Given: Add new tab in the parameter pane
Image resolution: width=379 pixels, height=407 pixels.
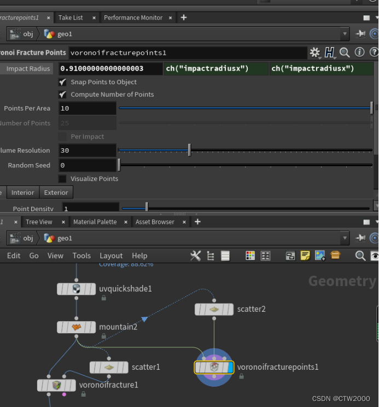Looking at the screenshot, I should [x=184, y=18].
